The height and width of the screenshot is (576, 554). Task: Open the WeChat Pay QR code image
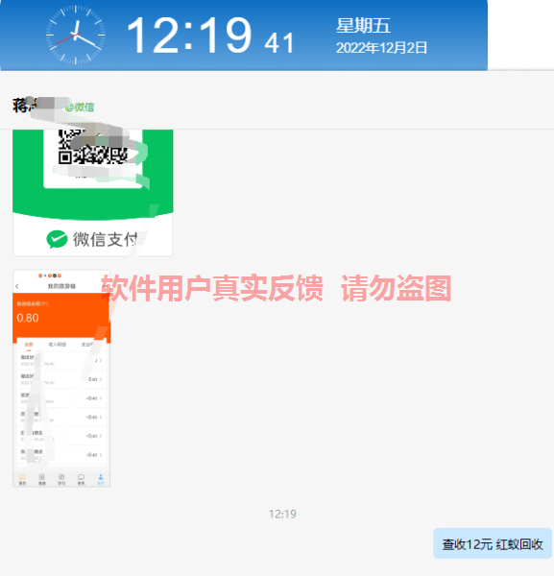point(92,193)
